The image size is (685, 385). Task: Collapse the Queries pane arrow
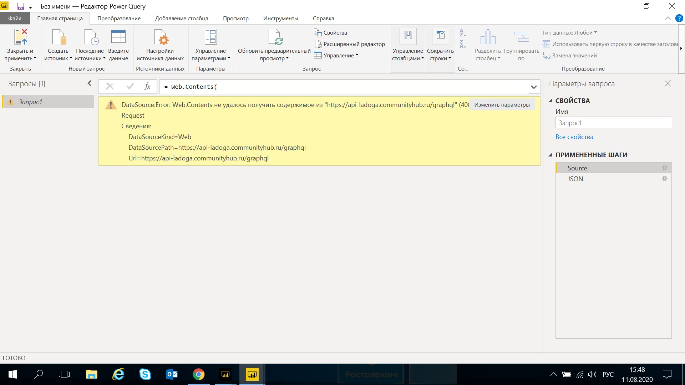[x=89, y=83]
